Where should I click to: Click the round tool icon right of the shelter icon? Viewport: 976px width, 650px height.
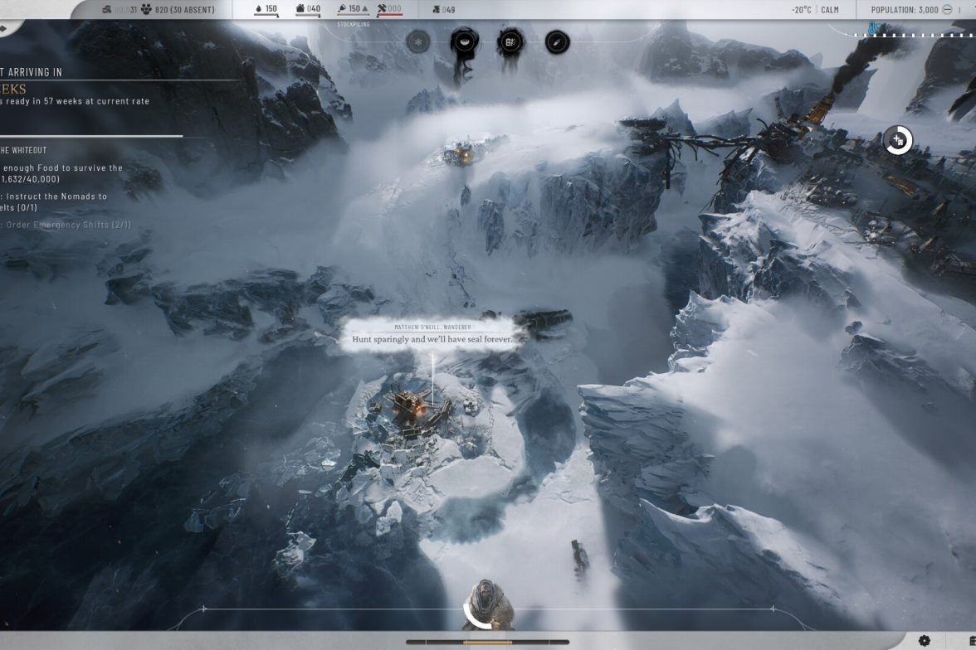(x=557, y=42)
